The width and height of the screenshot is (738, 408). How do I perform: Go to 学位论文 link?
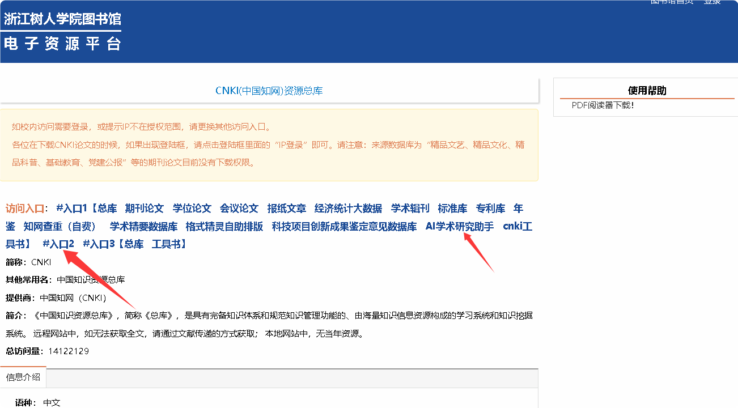192,209
